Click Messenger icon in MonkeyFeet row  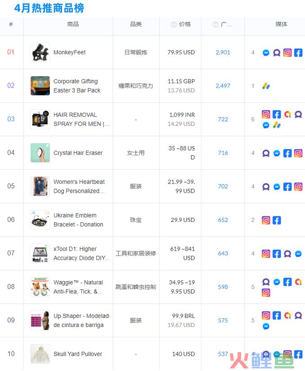266,53
